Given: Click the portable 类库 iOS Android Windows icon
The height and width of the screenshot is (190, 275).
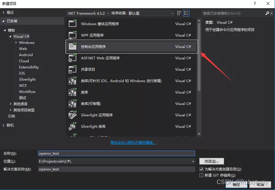Looking at the screenshot, I should click(72, 81).
